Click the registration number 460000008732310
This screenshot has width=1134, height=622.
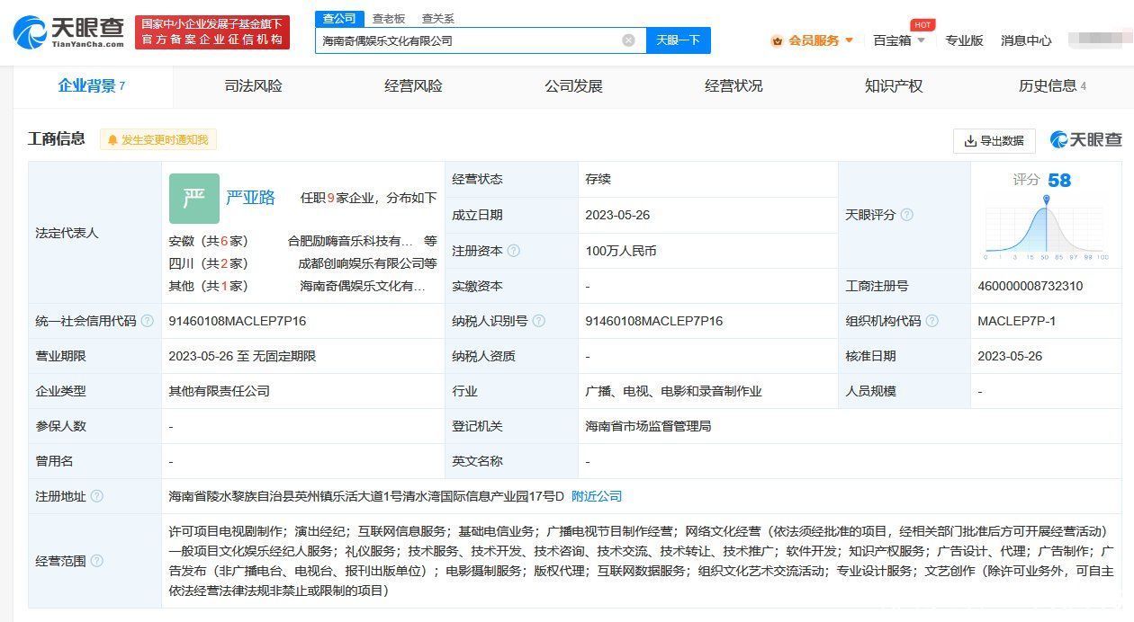[1030, 286]
